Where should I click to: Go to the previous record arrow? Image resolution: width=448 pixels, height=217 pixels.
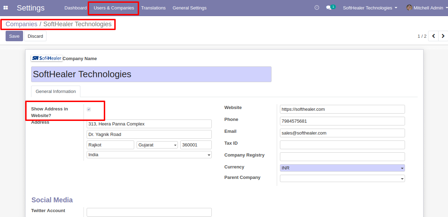[x=433, y=36]
